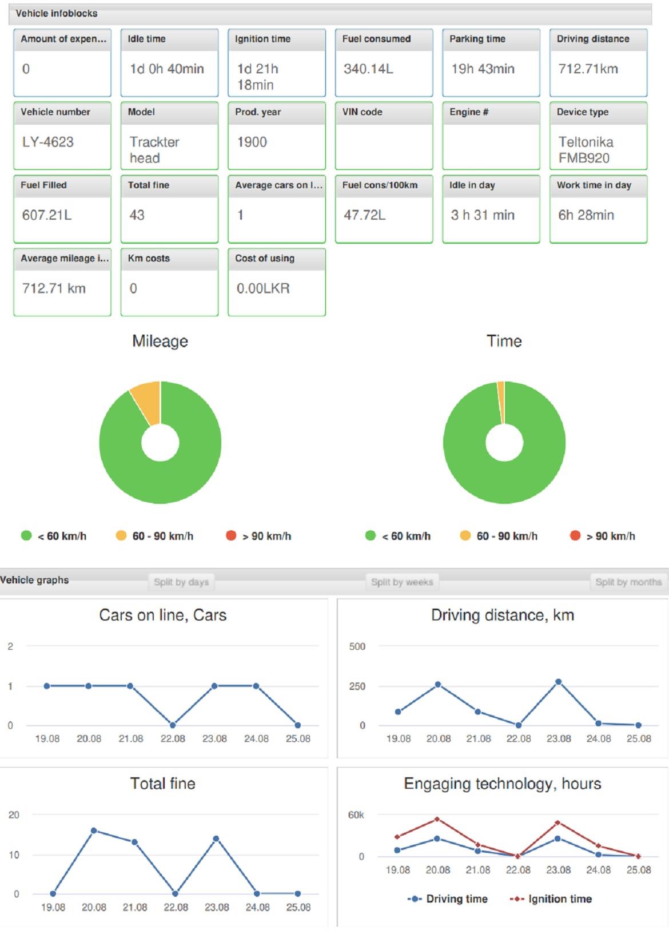Click the 22.08 point on Cars on line chart
Screen dimensions: 669x930
click(x=172, y=725)
